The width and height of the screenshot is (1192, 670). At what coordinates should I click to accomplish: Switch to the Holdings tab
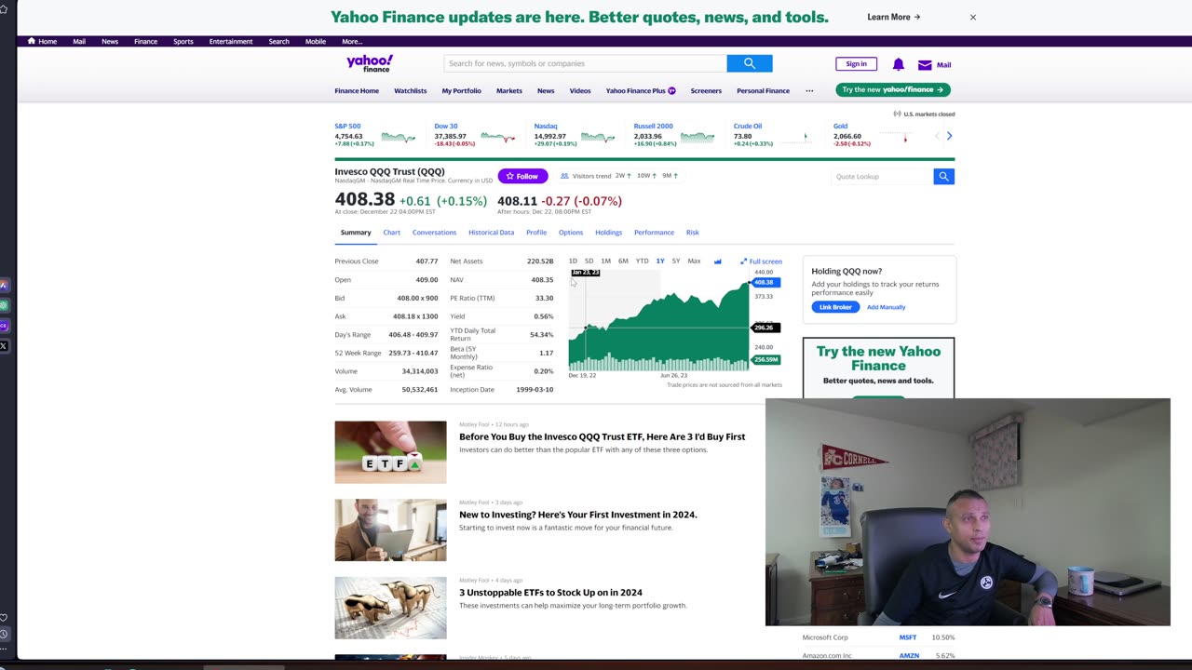click(608, 233)
